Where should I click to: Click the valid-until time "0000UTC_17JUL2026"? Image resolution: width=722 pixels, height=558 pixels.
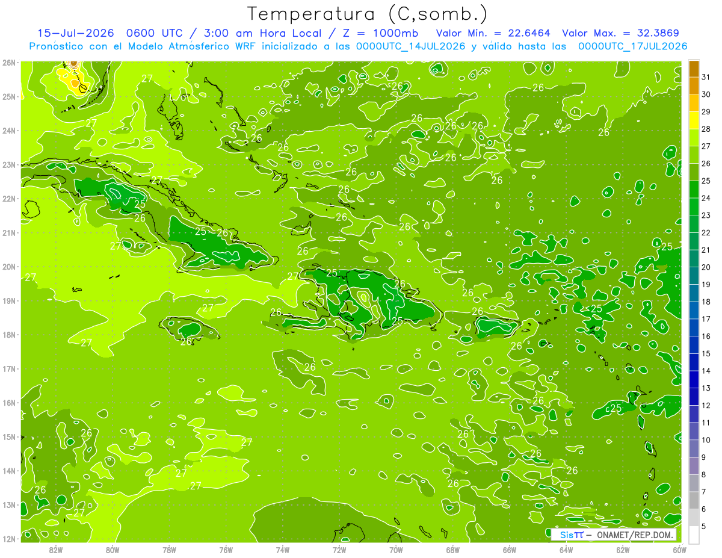(x=632, y=46)
